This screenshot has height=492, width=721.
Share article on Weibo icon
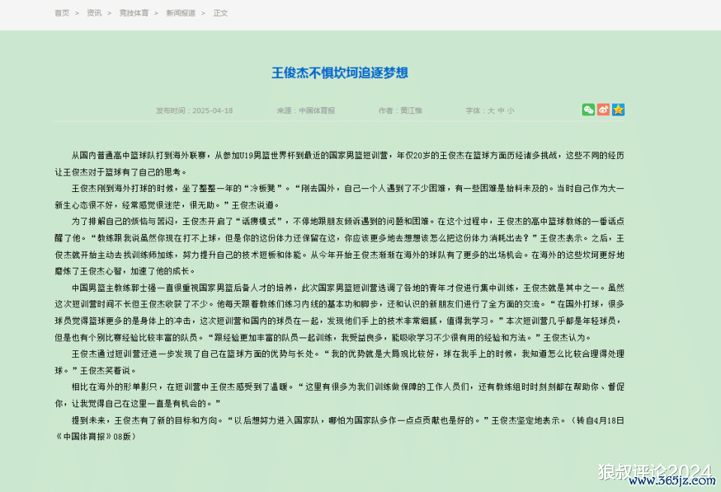pyautogui.click(x=603, y=110)
